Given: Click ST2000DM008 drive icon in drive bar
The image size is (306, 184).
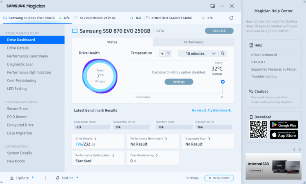Looking at the screenshot, I should tap(77, 18).
